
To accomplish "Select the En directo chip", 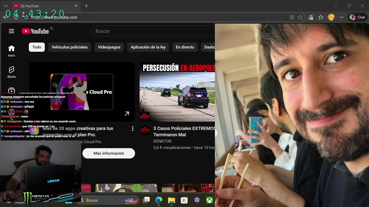I will (185, 47).
